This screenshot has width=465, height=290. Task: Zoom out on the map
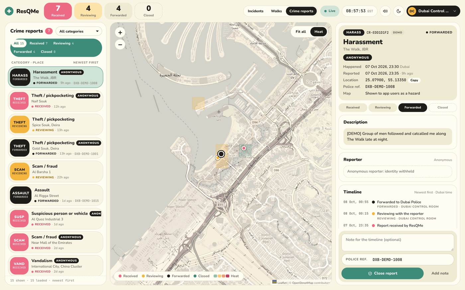pyautogui.click(x=120, y=45)
